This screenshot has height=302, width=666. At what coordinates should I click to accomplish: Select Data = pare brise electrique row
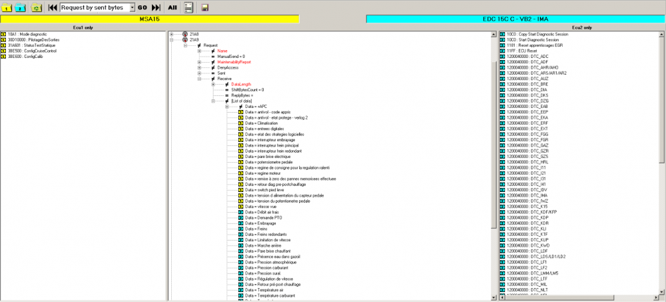(266, 157)
